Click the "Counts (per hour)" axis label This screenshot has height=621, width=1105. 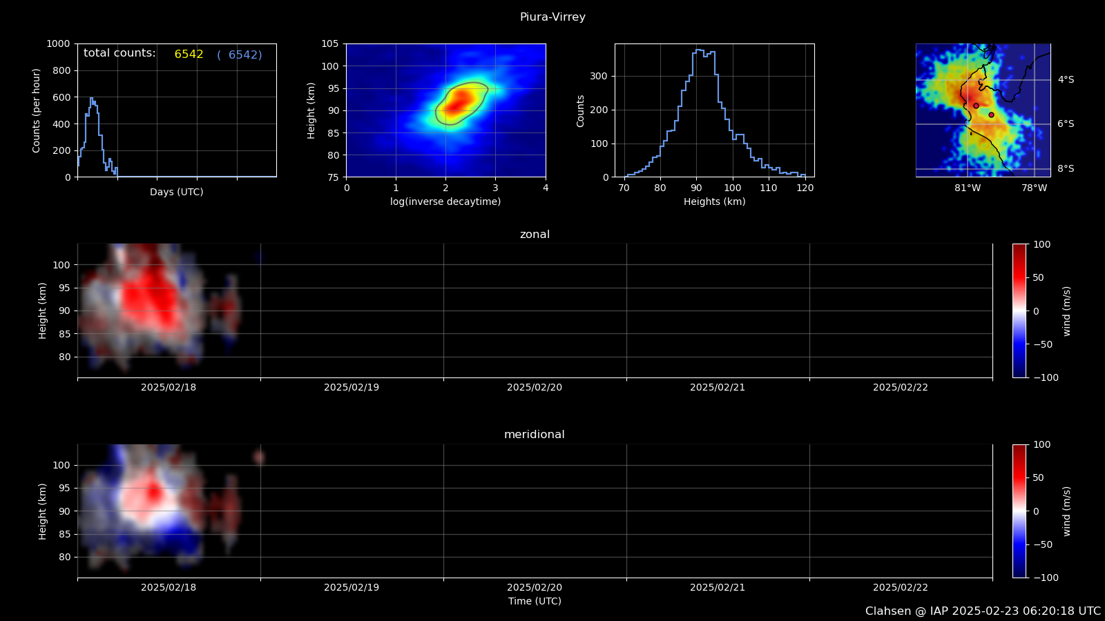(x=37, y=110)
